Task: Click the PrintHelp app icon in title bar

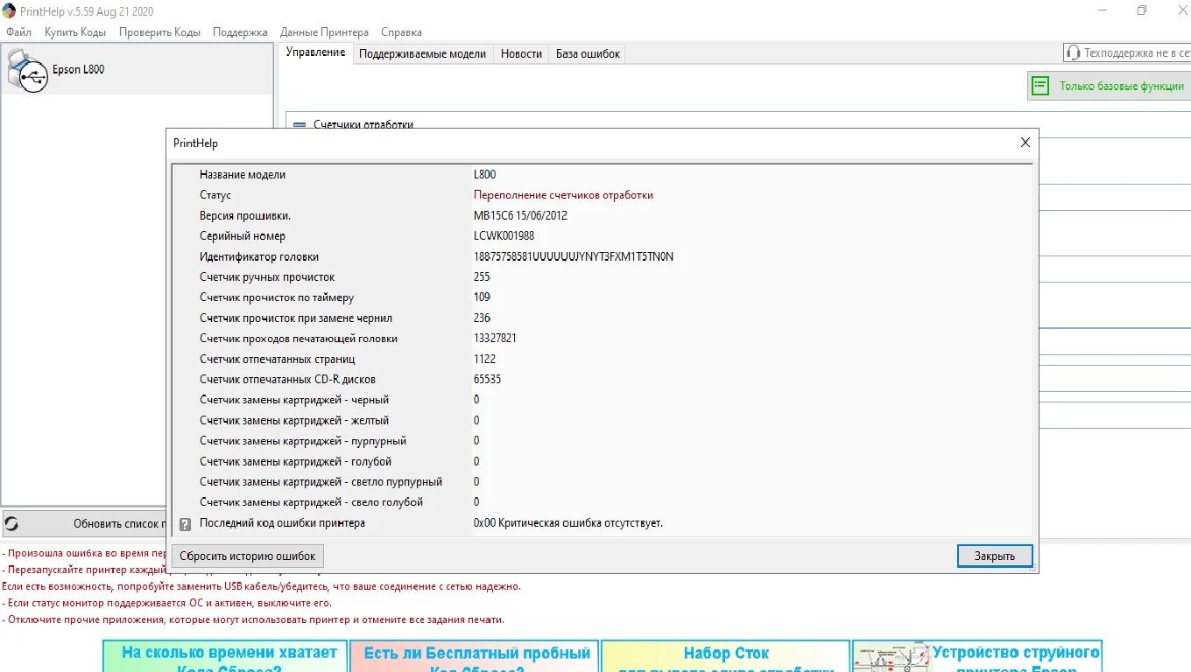Action: 9,10
